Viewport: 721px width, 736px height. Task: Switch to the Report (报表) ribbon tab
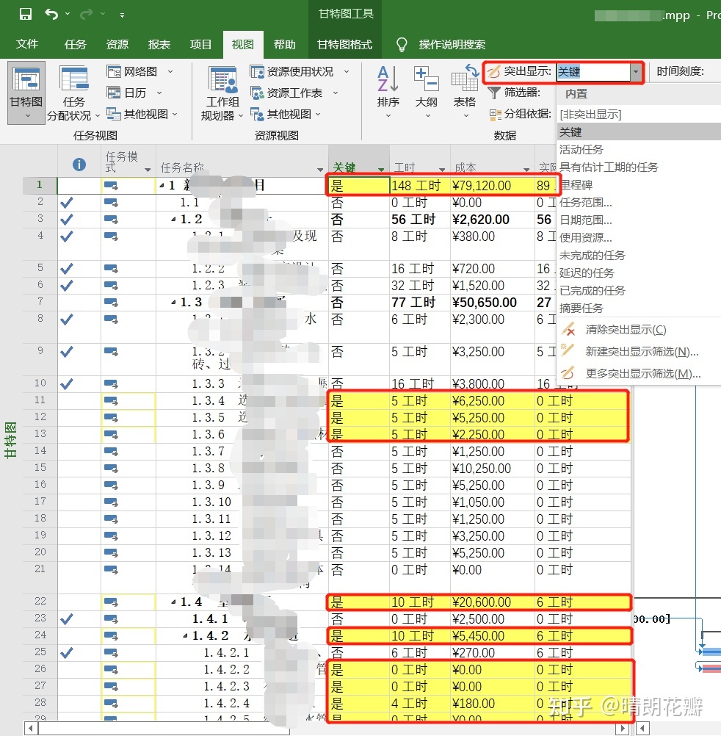[159, 44]
